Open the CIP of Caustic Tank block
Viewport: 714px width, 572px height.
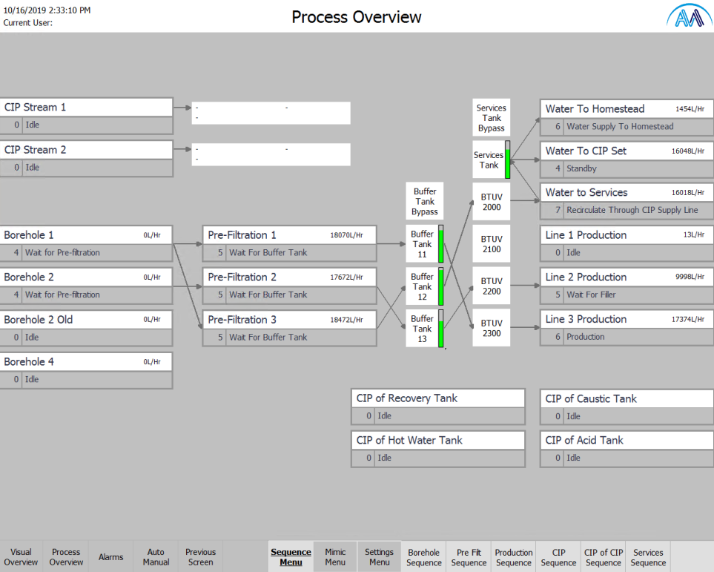627,407
